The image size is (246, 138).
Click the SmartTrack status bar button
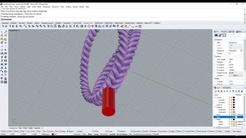pos(104,134)
